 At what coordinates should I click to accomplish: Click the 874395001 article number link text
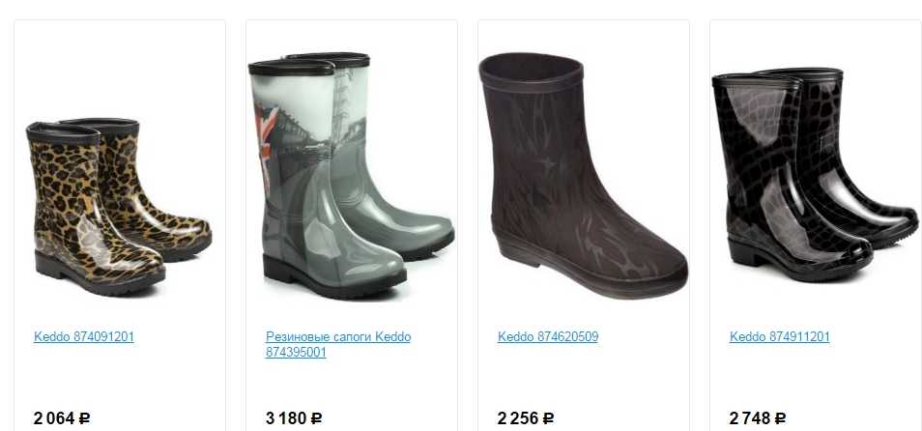(296, 352)
